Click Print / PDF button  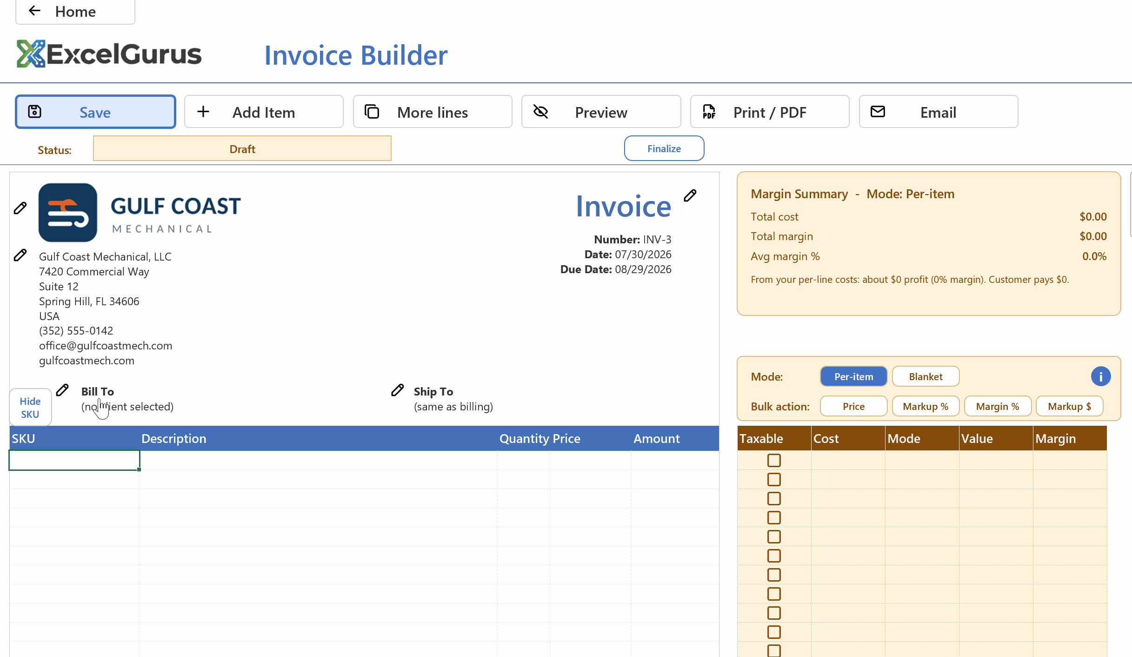click(x=770, y=112)
